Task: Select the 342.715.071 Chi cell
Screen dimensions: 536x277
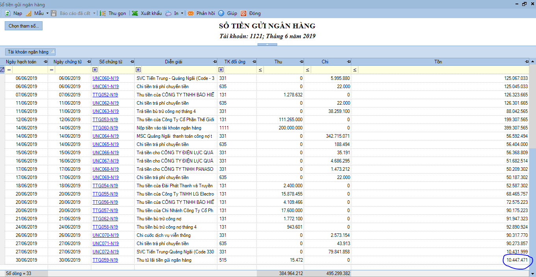Action: (x=328, y=136)
